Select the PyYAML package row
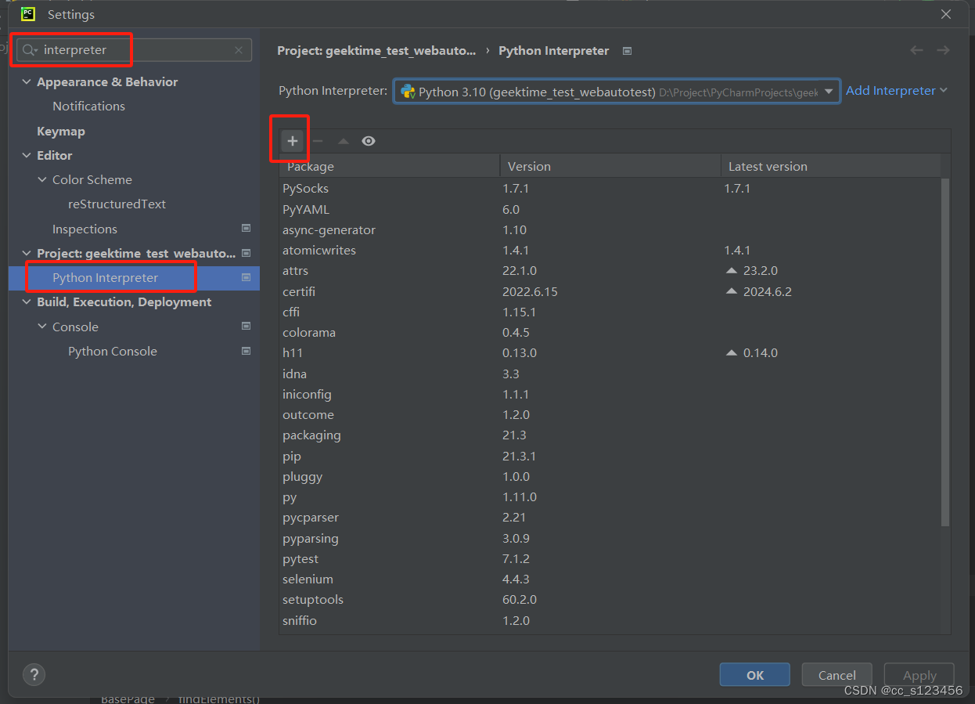 pos(610,209)
